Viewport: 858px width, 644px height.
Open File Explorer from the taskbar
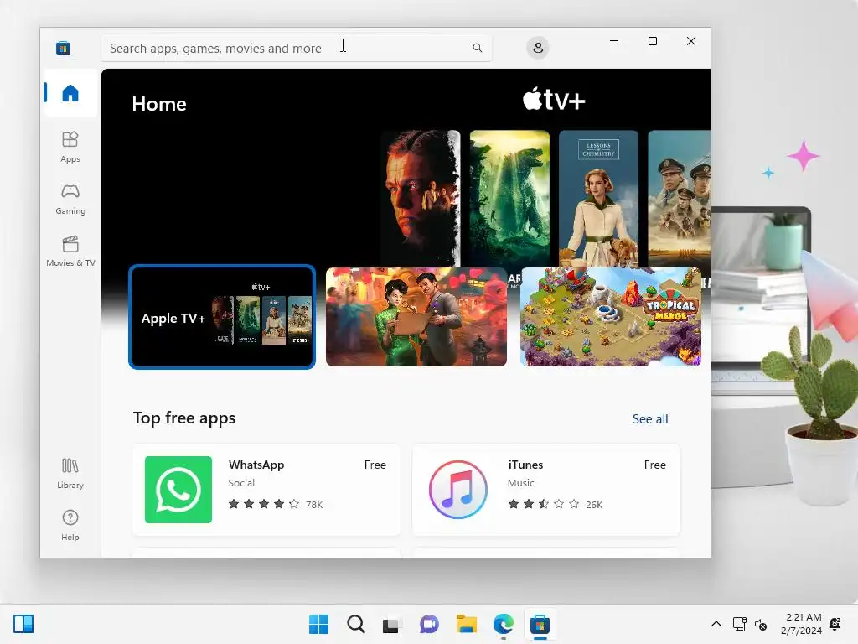(x=466, y=624)
